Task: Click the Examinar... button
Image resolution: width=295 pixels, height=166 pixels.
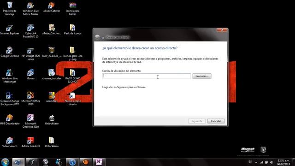Action: pyautogui.click(x=202, y=76)
